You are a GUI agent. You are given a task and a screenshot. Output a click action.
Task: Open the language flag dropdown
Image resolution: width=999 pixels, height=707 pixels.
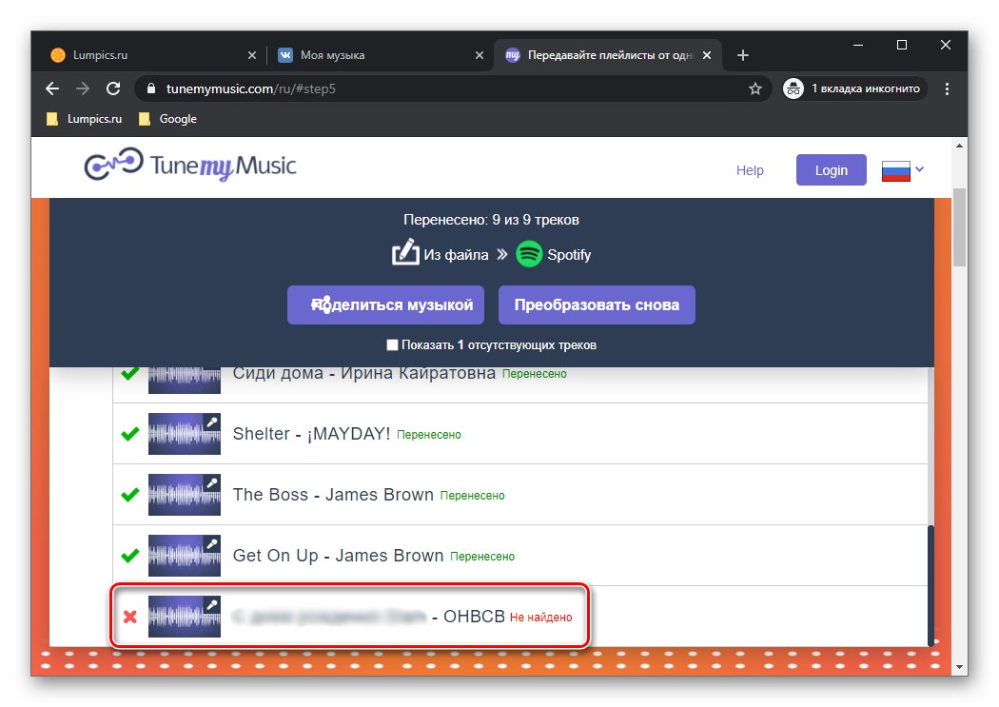coord(901,168)
